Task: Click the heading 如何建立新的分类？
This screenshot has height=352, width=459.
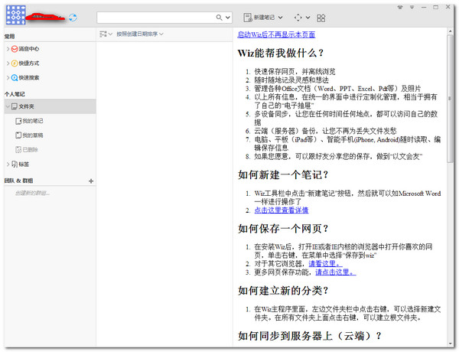Action: [283, 291]
